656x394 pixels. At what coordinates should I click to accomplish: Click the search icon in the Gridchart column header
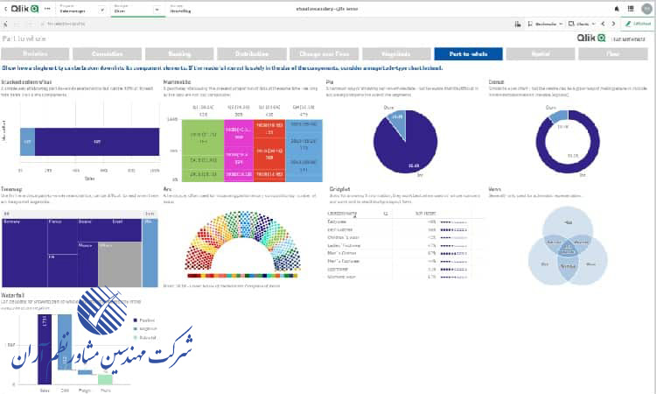tap(387, 213)
